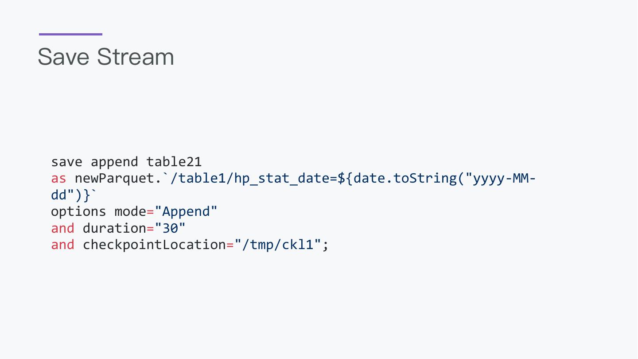
Task: Click the wrapped "dd" text on the third line
Action: pyautogui.click(x=59, y=195)
